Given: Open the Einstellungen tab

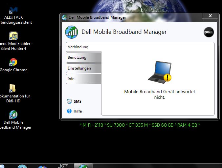Looking at the screenshot, I should point(83,68).
